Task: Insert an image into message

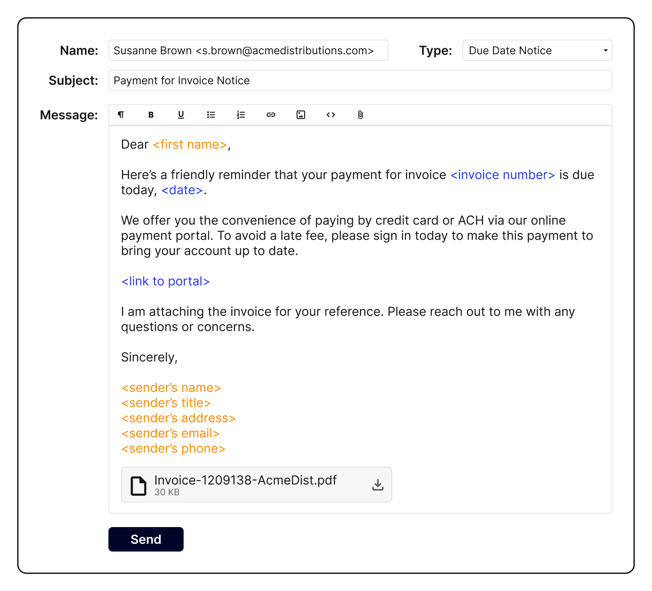Action: tap(301, 115)
